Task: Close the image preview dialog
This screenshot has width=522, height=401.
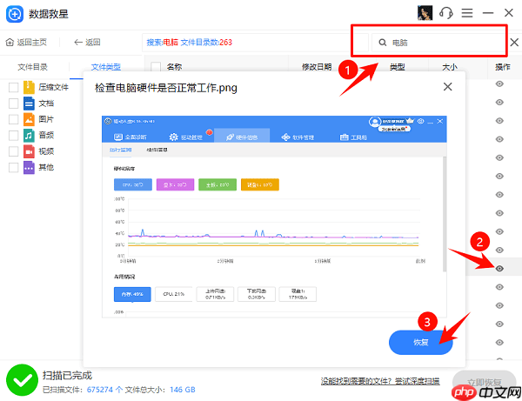Action: tap(447, 87)
